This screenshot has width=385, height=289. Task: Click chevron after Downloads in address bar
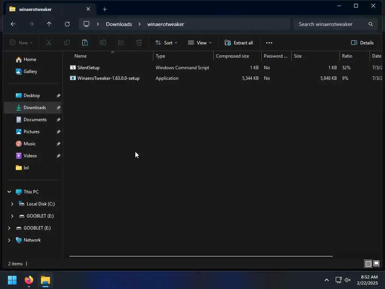[x=139, y=24]
